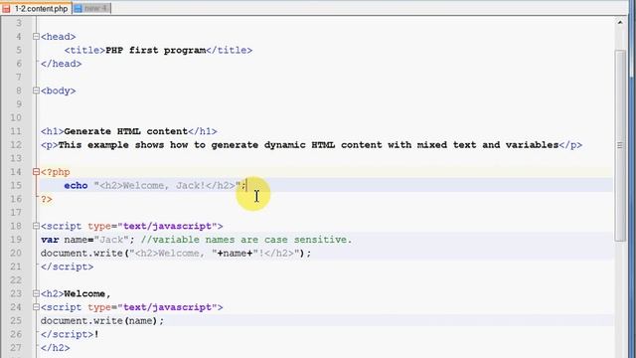Click line number 15 in the margin
The image size is (636, 358).
coord(16,186)
